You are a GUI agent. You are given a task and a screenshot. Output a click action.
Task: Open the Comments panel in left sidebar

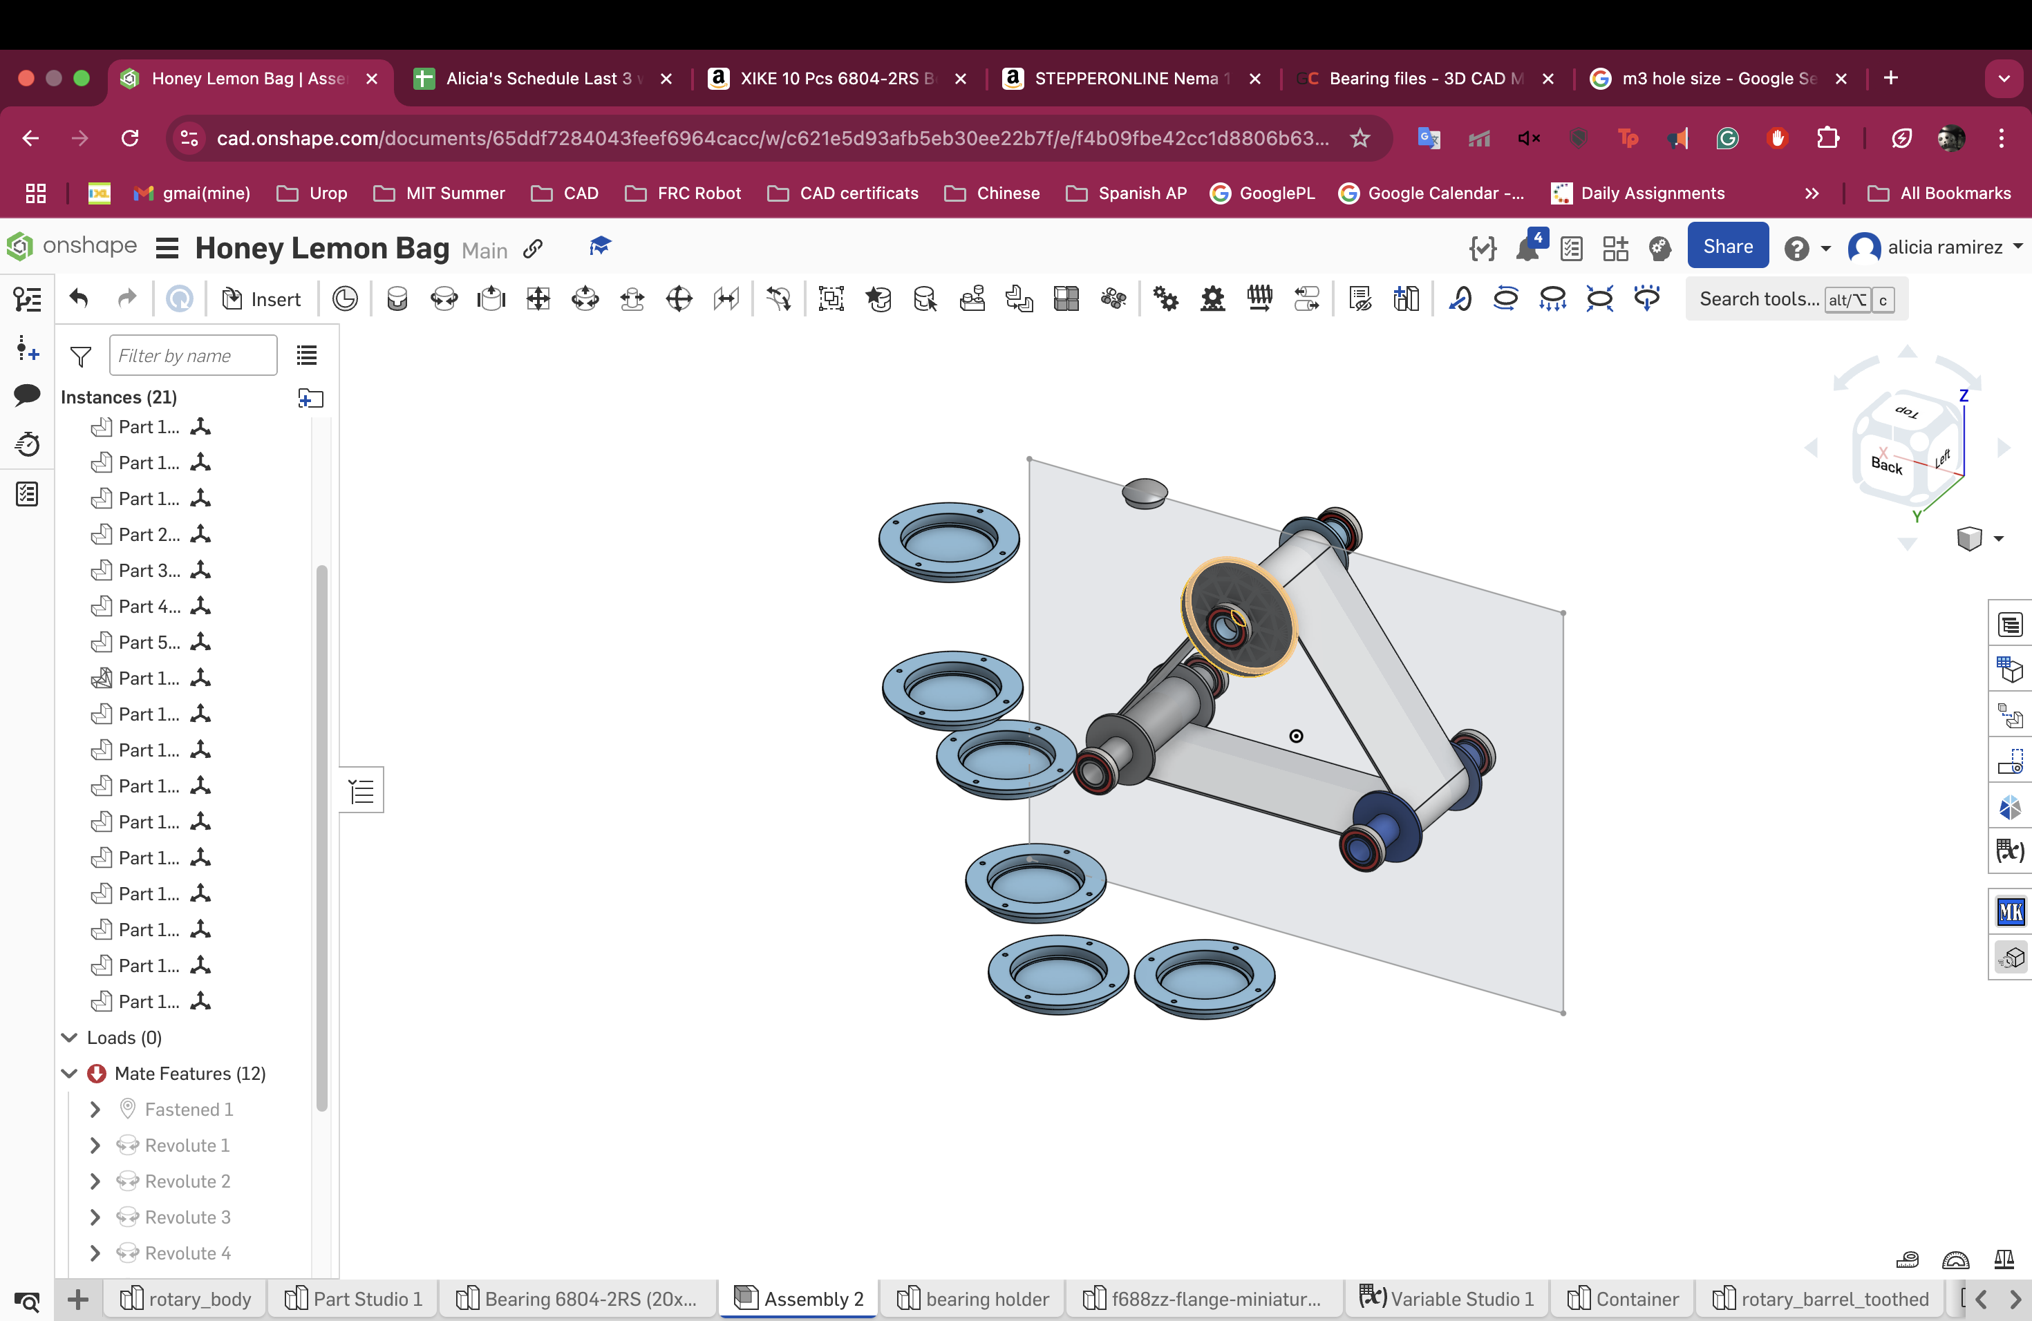pyautogui.click(x=28, y=395)
